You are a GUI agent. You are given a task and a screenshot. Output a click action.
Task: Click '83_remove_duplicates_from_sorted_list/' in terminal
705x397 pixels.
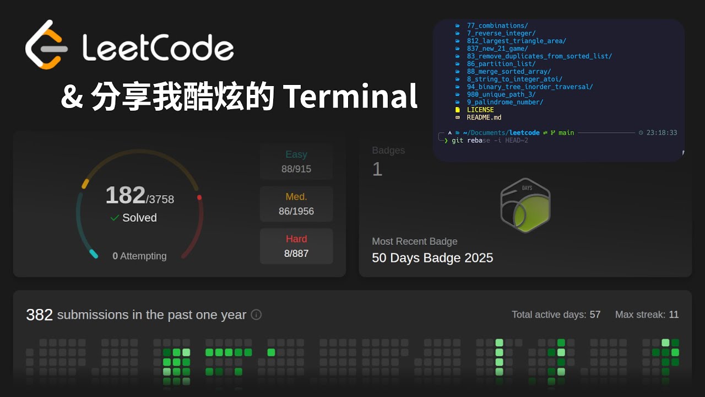pos(539,56)
